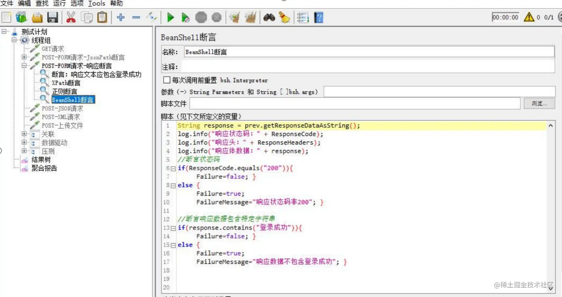
Task: Stop the running test via toolbar
Action: [201, 17]
